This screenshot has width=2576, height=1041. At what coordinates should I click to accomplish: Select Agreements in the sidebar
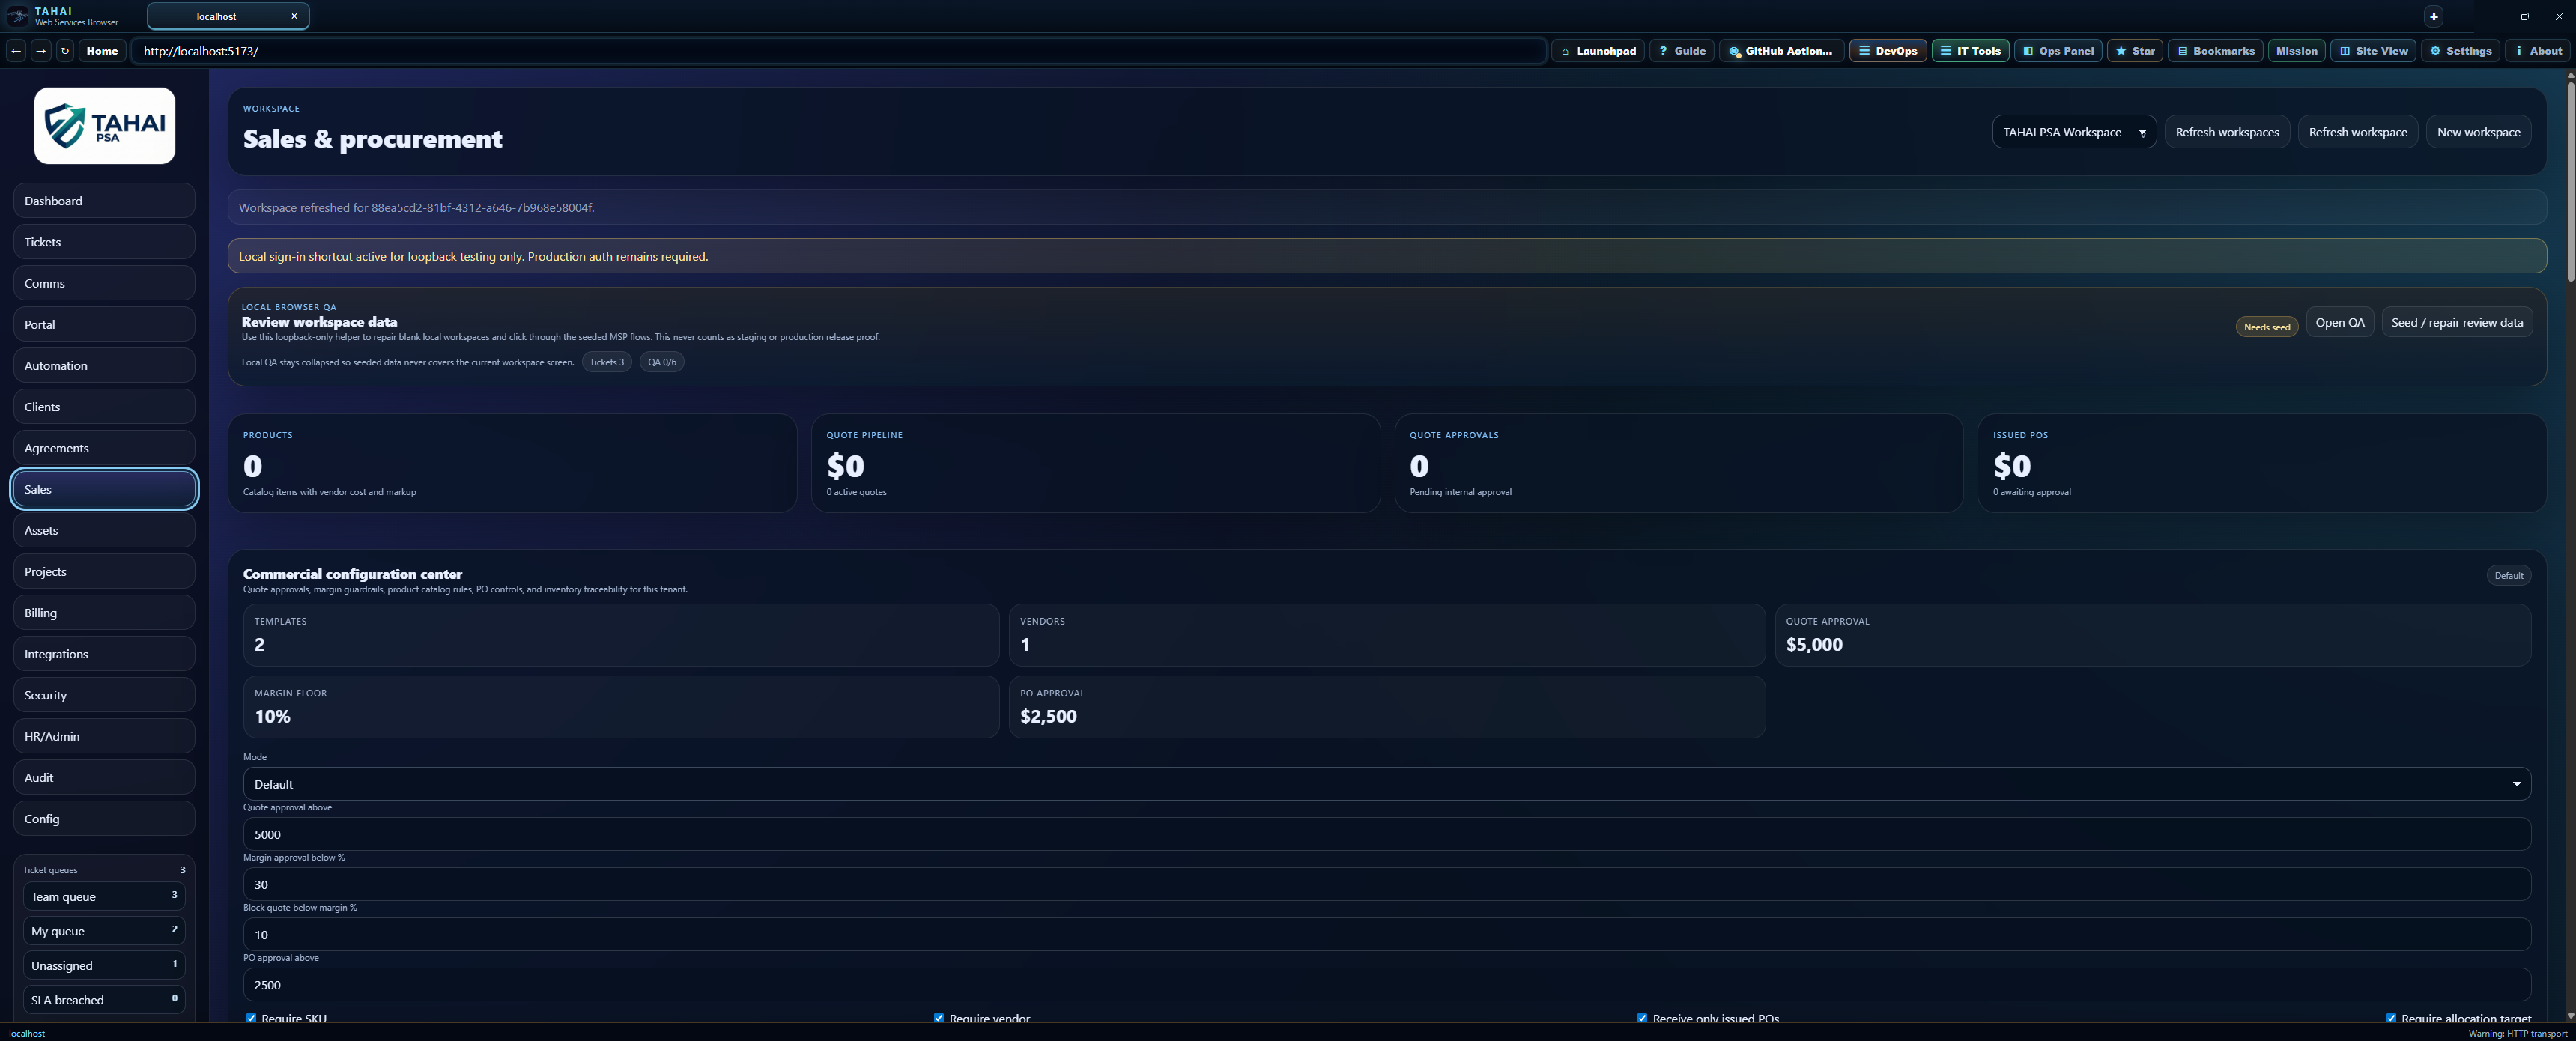[104, 448]
